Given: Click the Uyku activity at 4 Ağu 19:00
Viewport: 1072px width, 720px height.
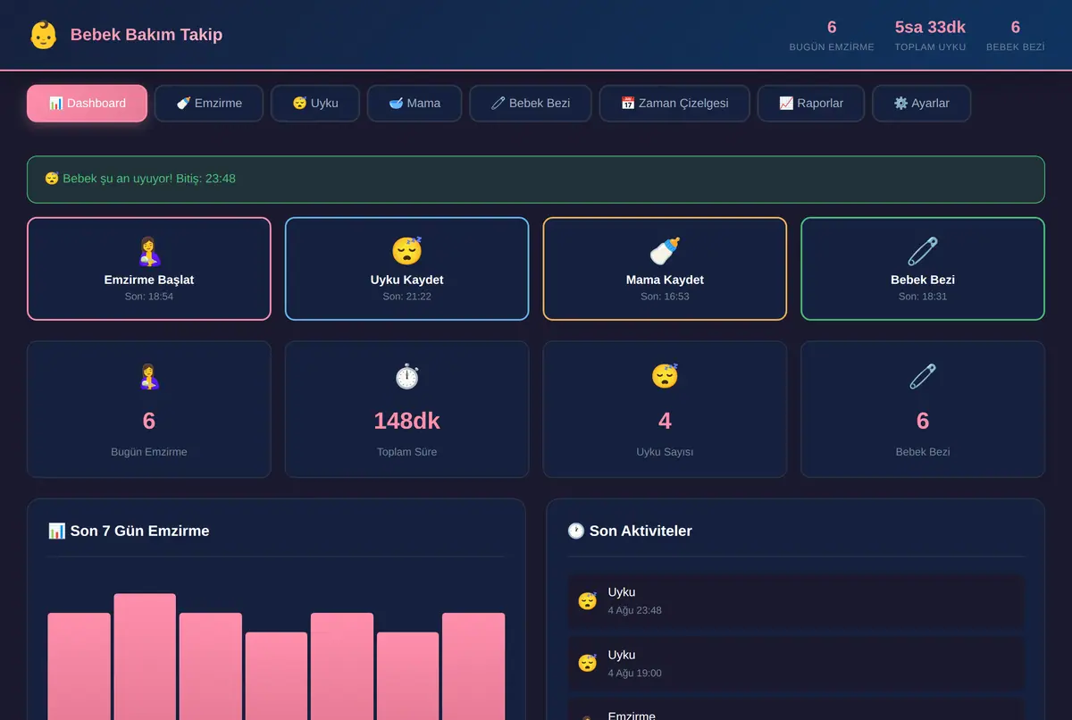Looking at the screenshot, I should (x=796, y=663).
